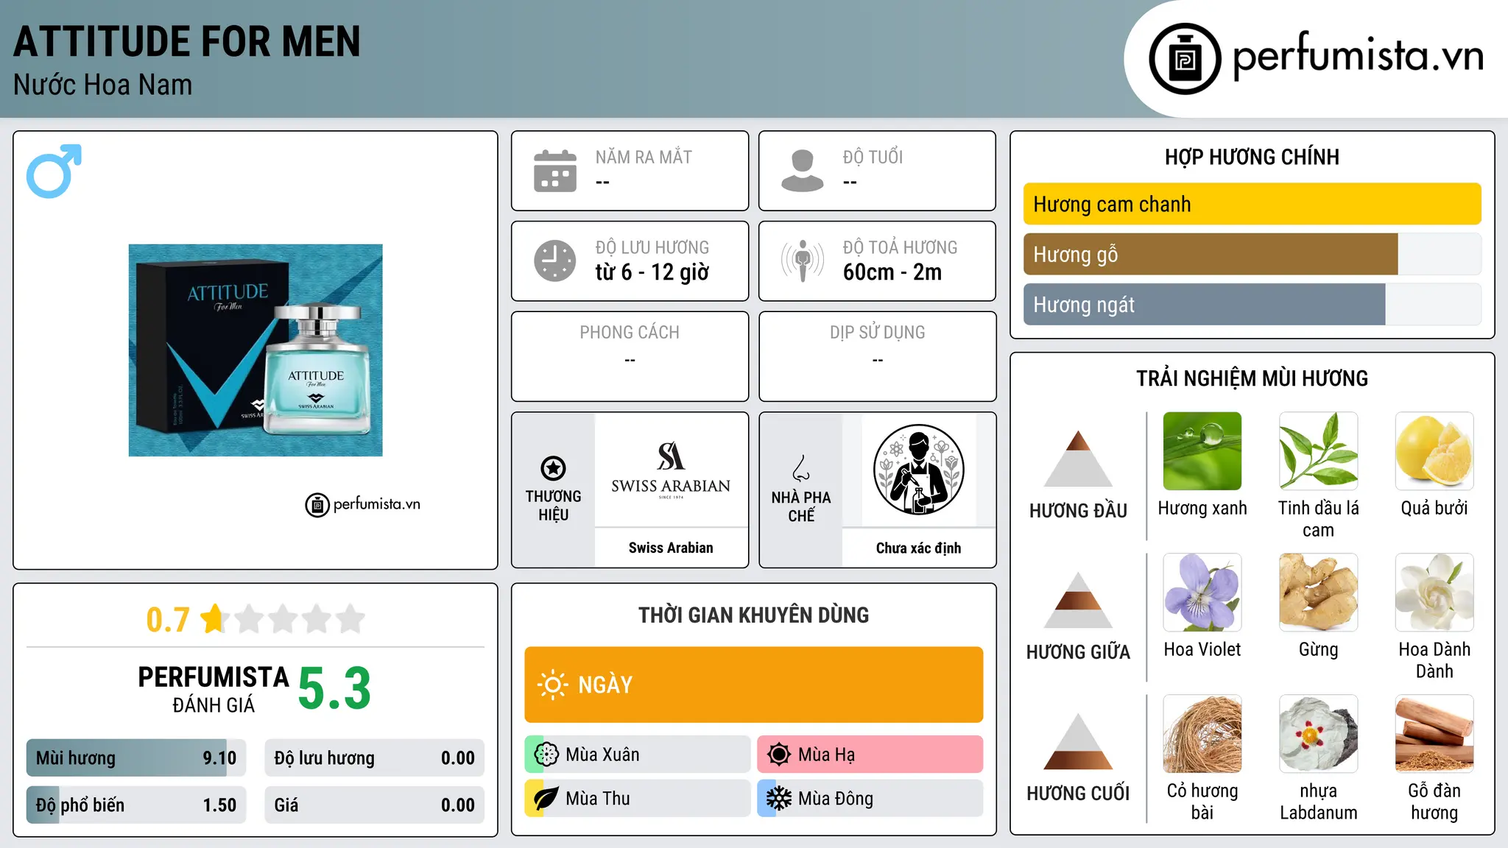Viewport: 1508px width, 848px height.
Task: Click the perfumista.vn site name in header
Action: coord(1359,56)
